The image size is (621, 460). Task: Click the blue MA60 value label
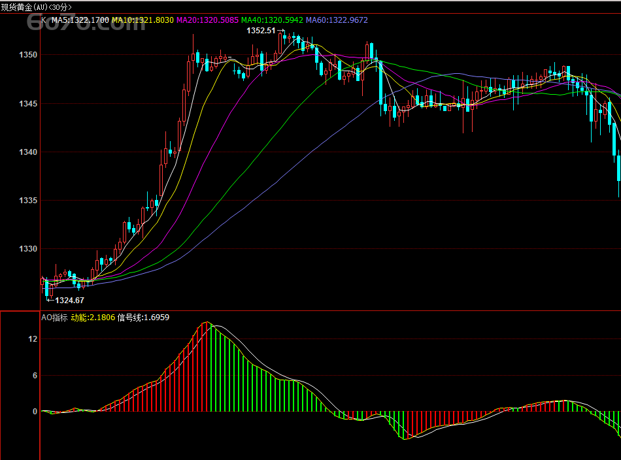click(337, 20)
